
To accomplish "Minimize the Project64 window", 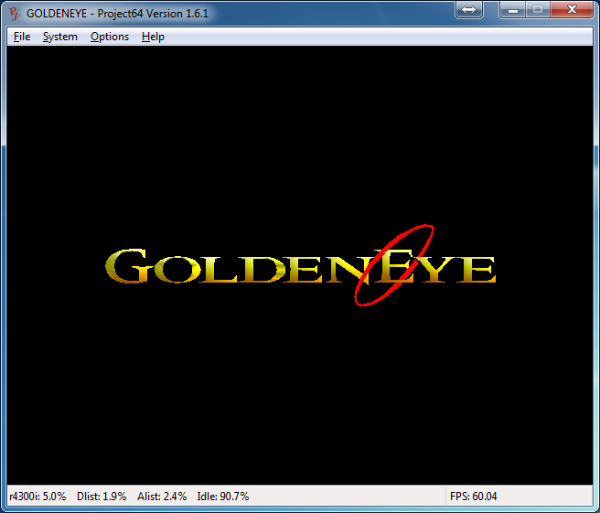I will (x=513, y=9).
